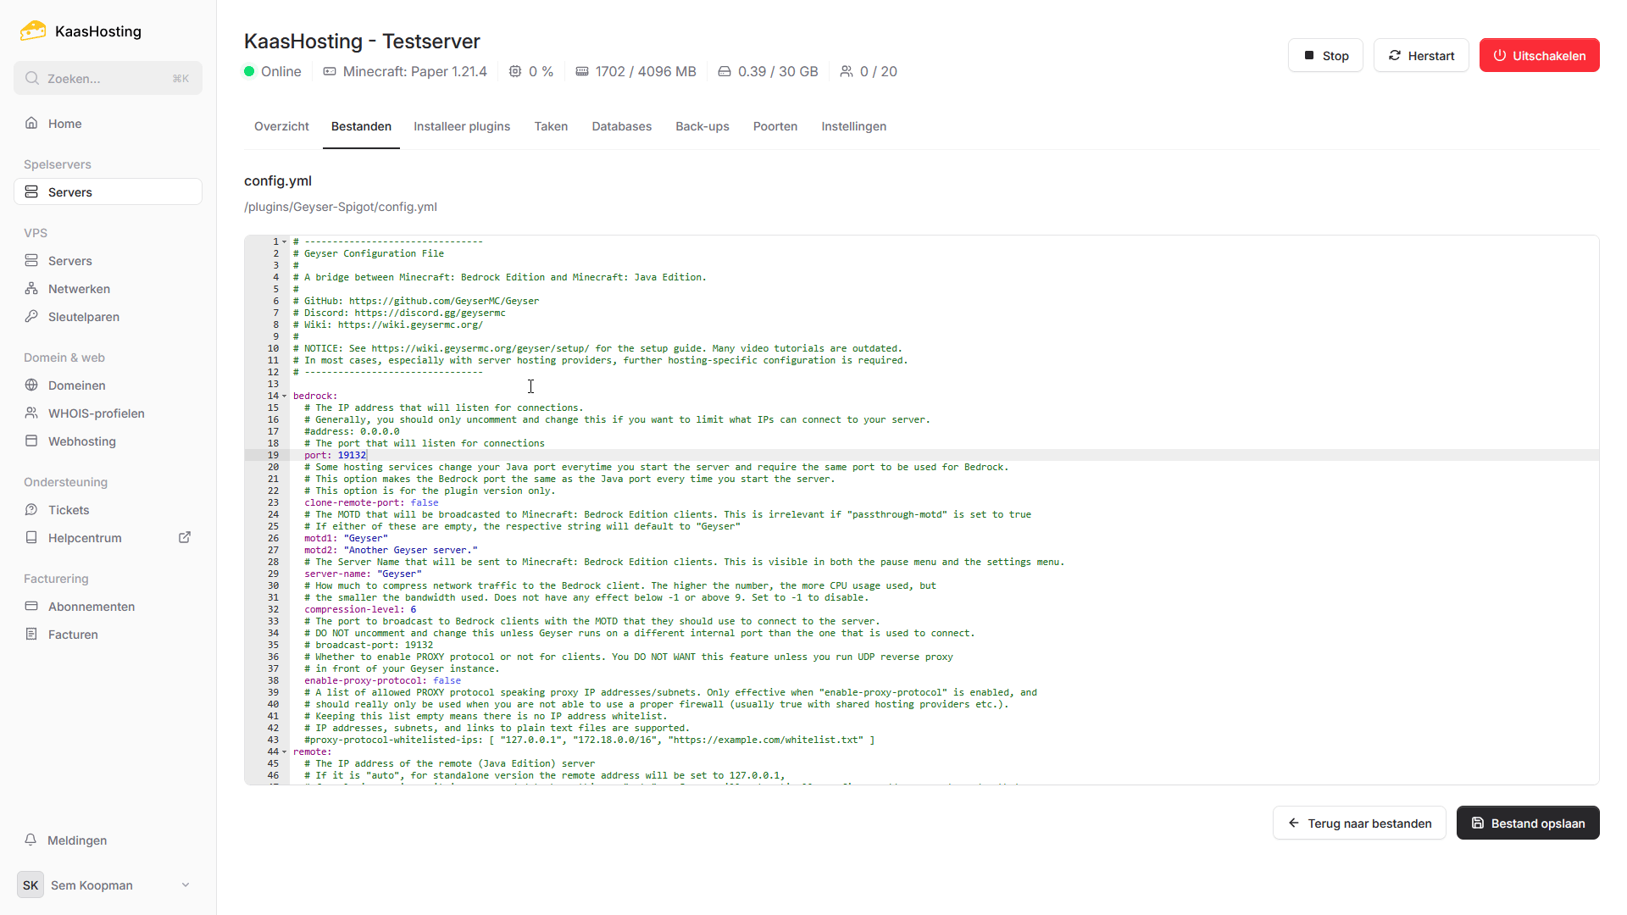Open Sleutelparen via the key icon
Viewport: 1627px width, 915px height.
pyautogui.click(x=31, y=317)
